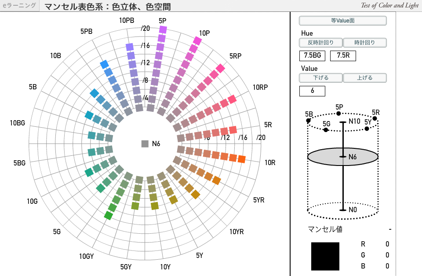This screenshot has height=276, width=422.
Task: Pick the outermost green 10GY swatch
Action: (108, 216)
